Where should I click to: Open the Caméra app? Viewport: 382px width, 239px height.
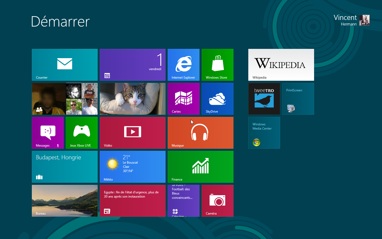pyautogui.click(x=217, y=200)
